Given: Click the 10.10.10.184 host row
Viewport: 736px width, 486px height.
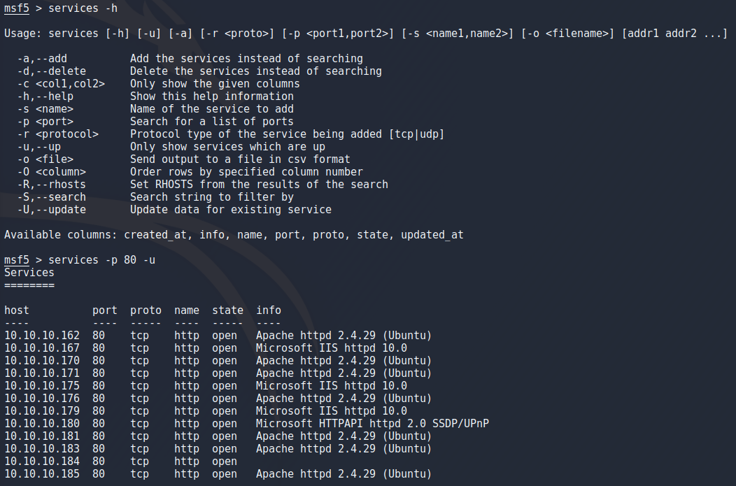Looking at the screenshot, I should [42, 462].
